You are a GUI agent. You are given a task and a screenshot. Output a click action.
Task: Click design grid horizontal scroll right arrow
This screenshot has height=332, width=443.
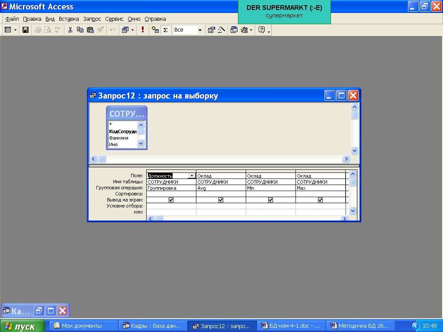coord(344,218)
